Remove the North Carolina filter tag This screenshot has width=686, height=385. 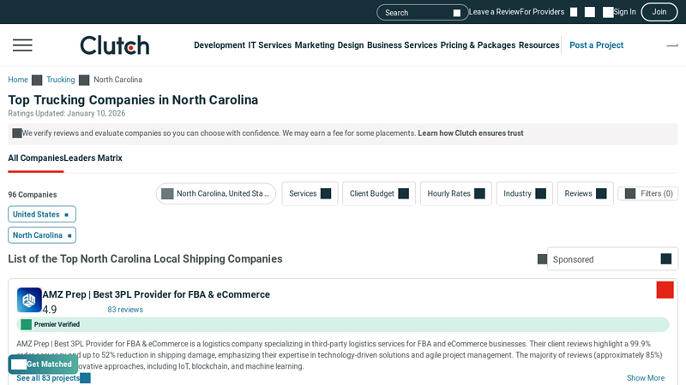(x=69, y=236)
